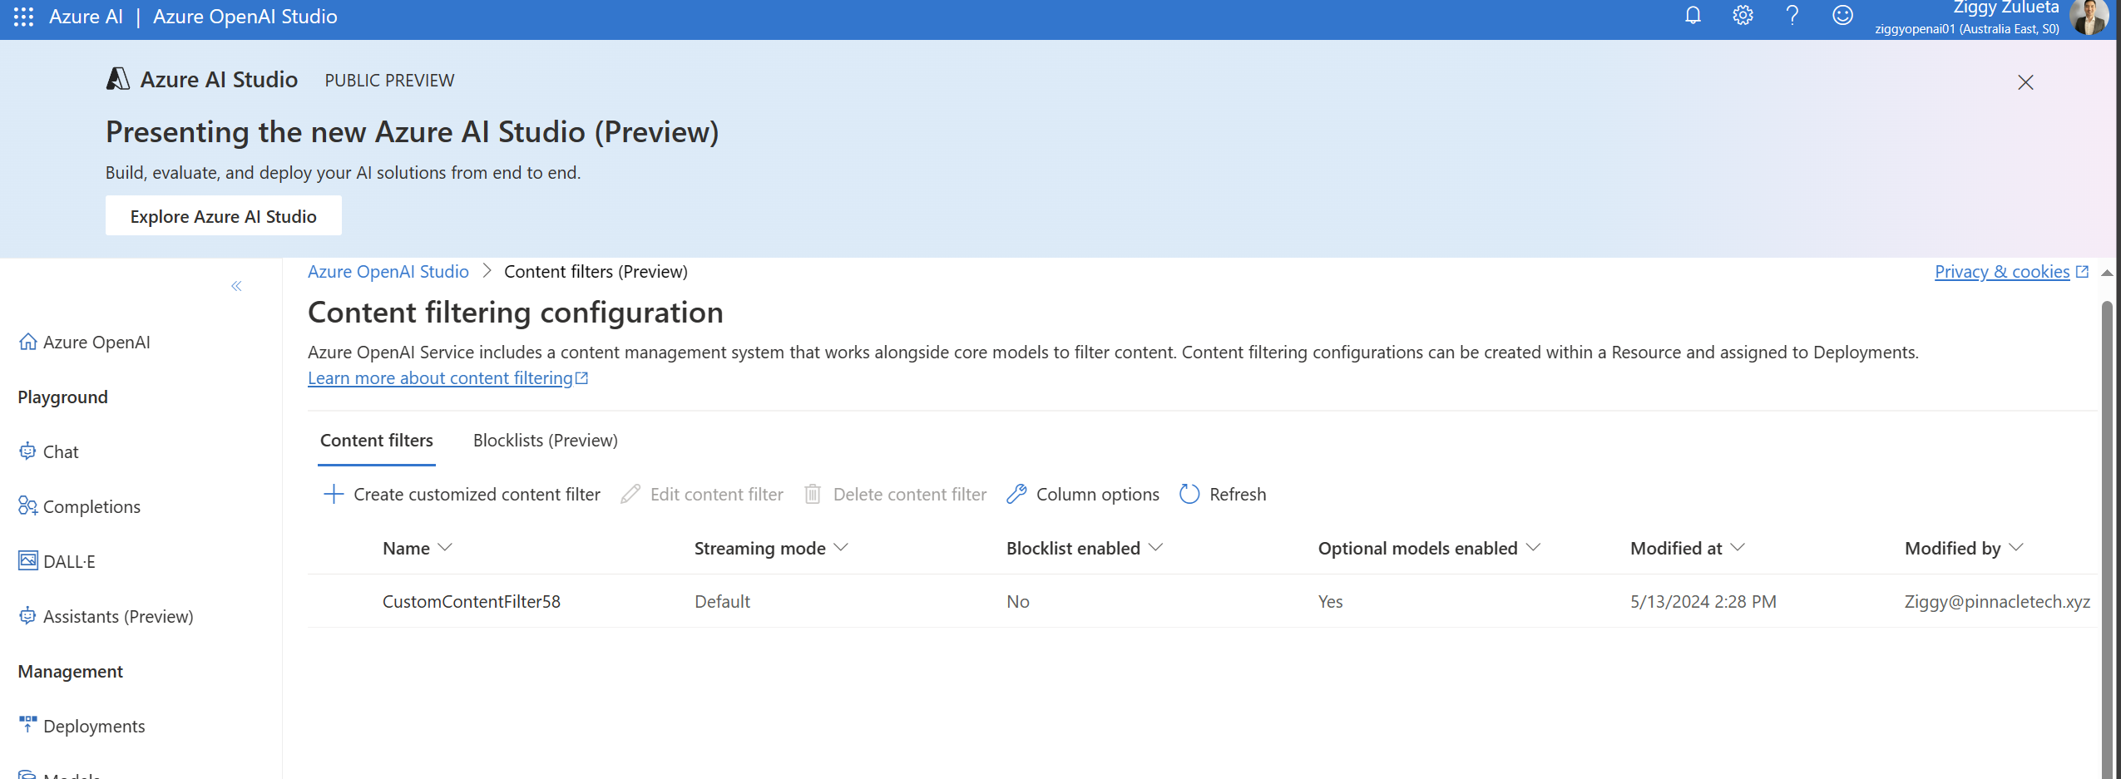Viewport: 2121px width, 779px height.
Task: Open Optional models enabled column chevron
Action: tap(1534, 547)
